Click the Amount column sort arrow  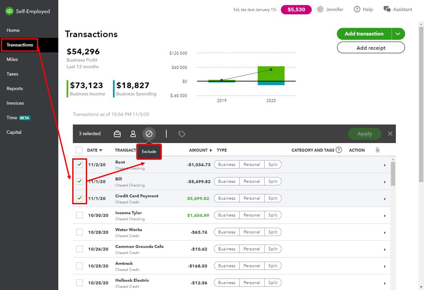click(211, 150)
